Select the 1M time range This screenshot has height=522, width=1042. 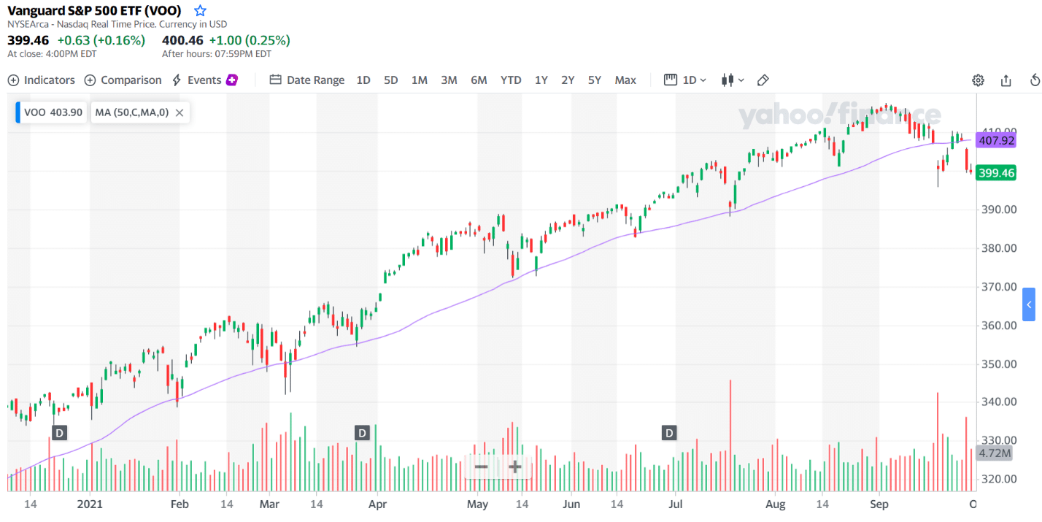420,80
